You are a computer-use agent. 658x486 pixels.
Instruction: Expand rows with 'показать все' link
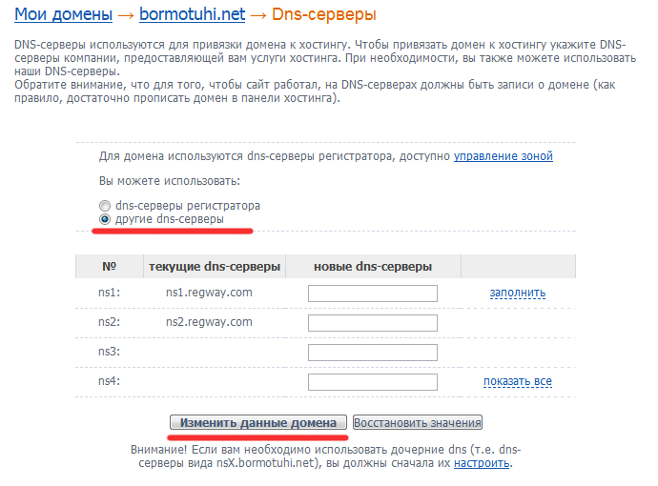(518, 381)
